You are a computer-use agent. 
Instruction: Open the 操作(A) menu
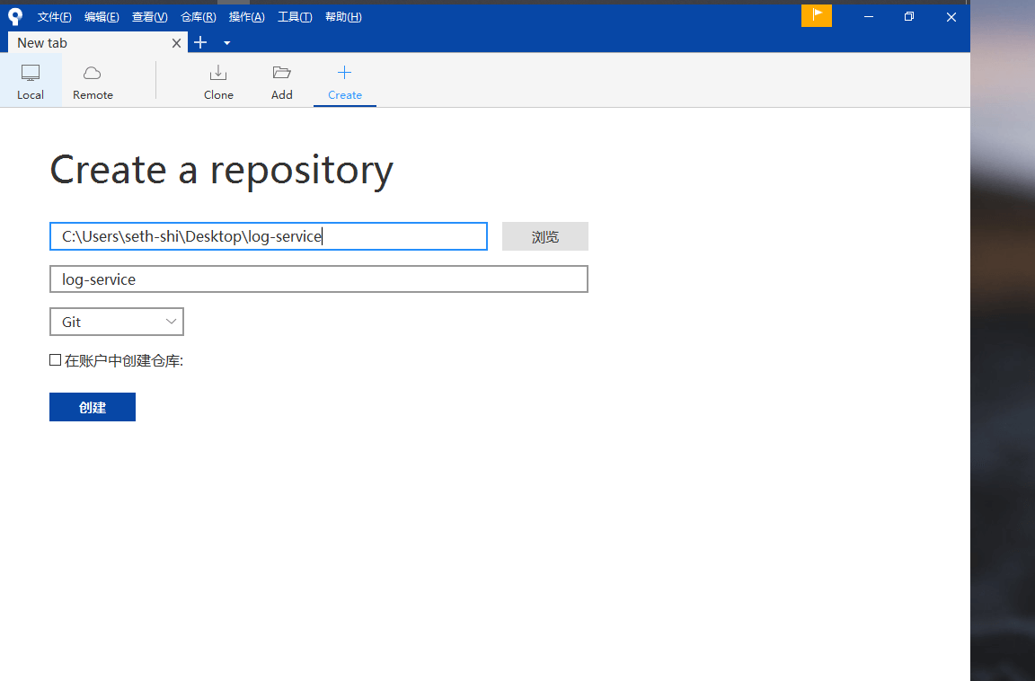(x=247, y=17)
